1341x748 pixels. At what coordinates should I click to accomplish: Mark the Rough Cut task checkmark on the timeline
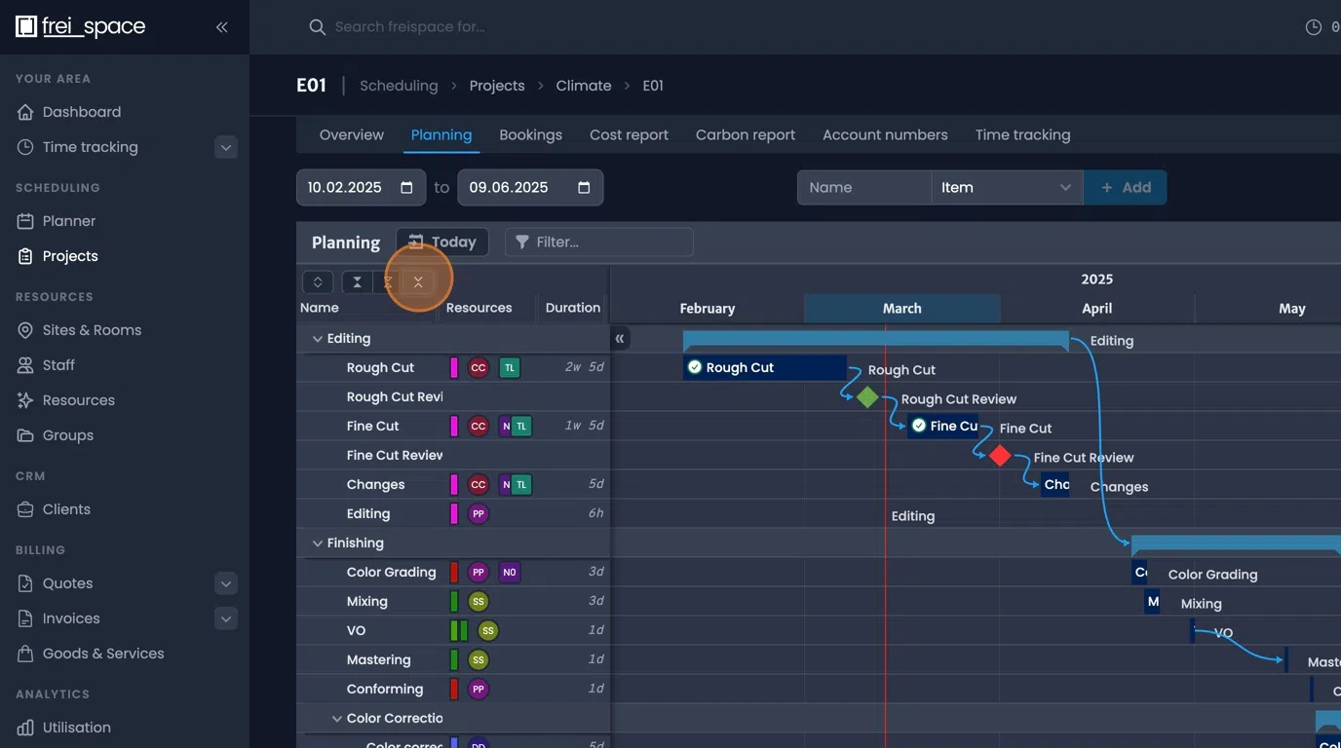click(695, 367)
